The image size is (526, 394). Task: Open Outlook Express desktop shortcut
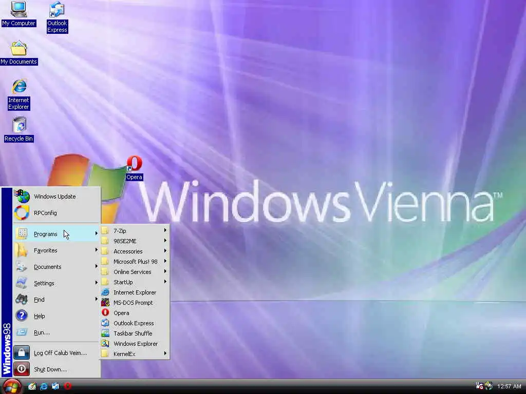coord(57,17)
